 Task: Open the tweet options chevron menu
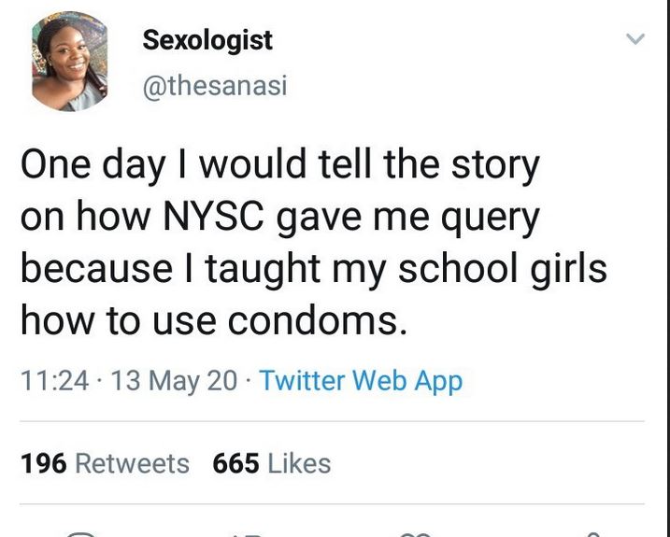tap(634, 40)
